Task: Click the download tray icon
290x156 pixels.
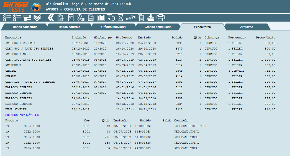Action: pyautogui.click(x=151, y=18)
